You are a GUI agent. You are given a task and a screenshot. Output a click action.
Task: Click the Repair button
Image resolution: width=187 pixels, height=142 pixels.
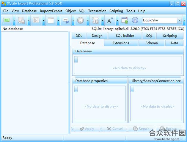pyautogui.click(x=141, y=129)
